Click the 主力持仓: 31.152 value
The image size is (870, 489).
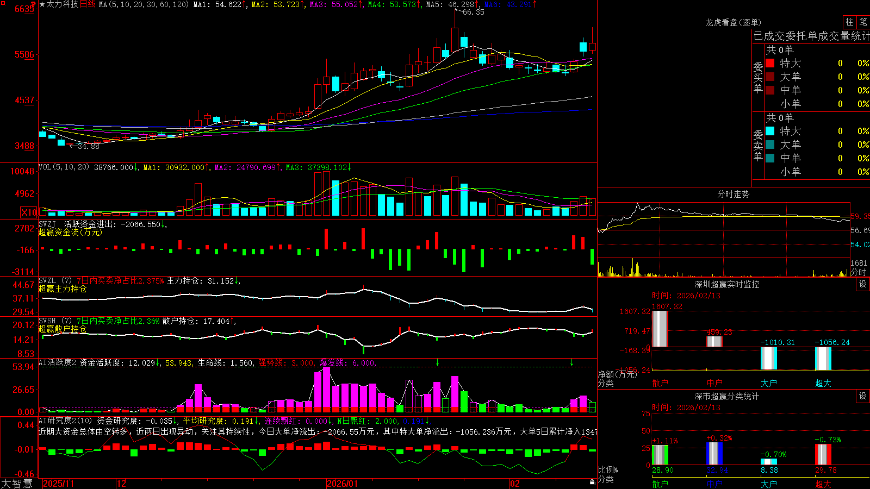(201, 281)
